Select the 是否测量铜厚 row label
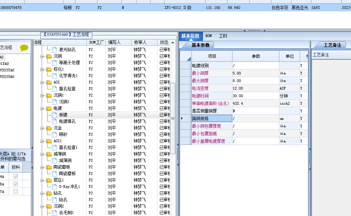This screenshot has width=351, height=216. tap(212, 111)
